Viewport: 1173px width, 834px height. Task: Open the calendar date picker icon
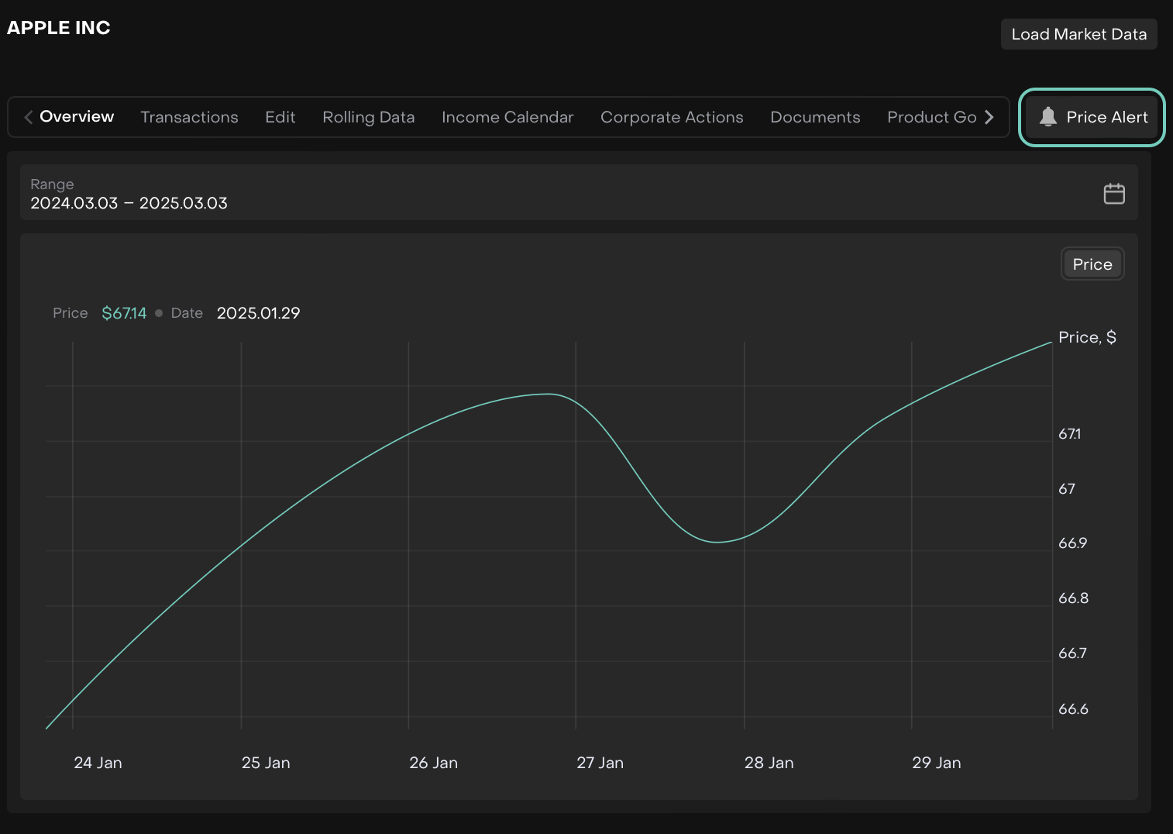tap(1113, 193)
